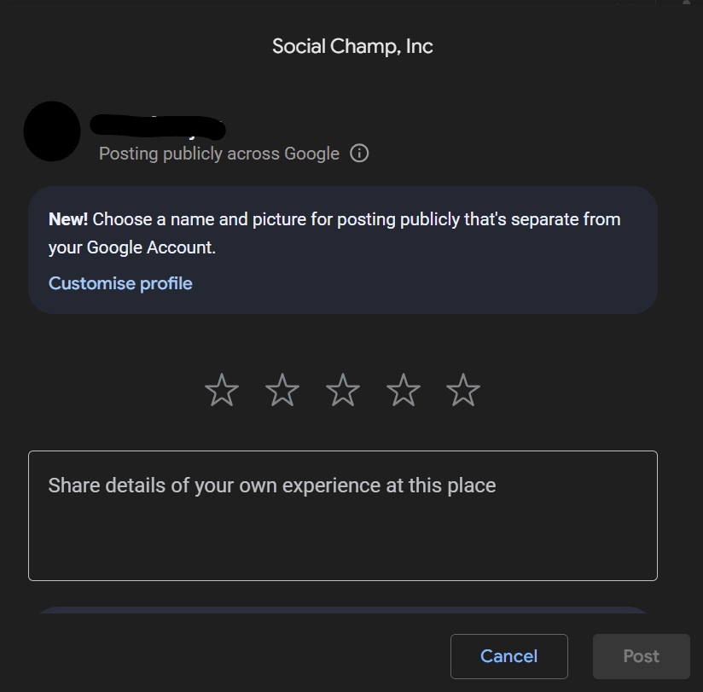
Task: Click the Social Champ, Inc title text
Action: (352, 46)
